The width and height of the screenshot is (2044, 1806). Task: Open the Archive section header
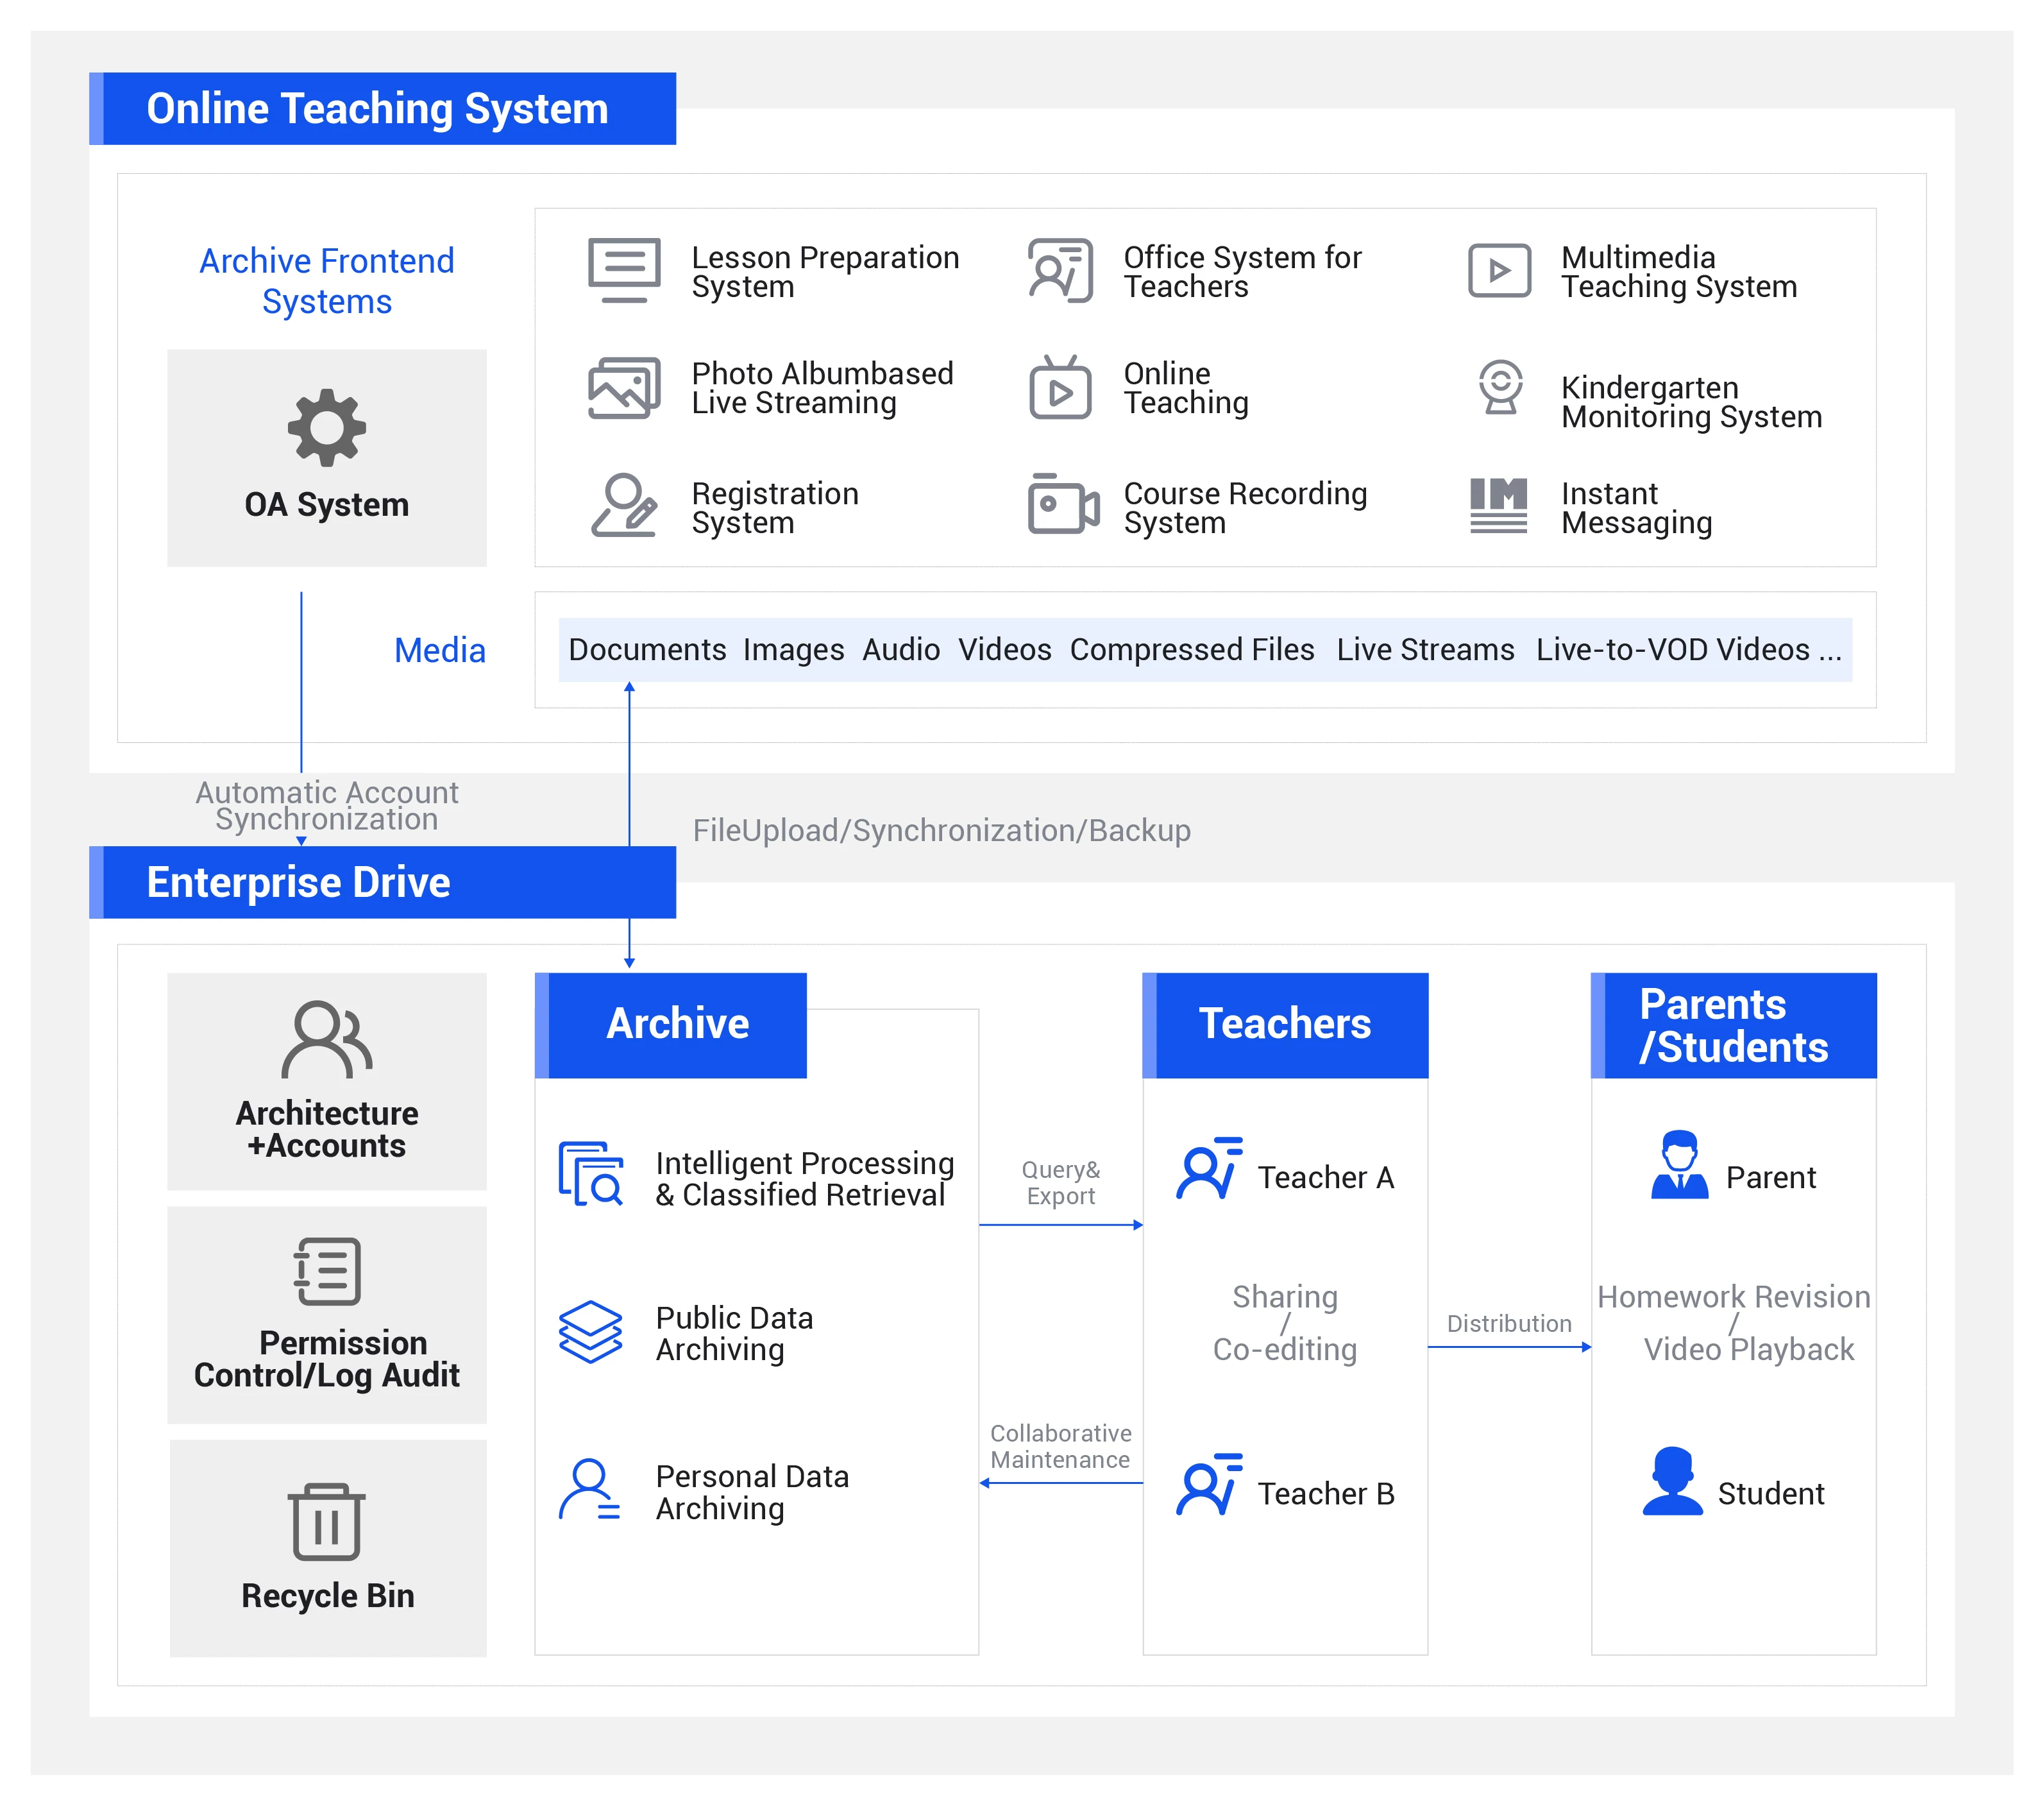click(x=677, y=1025)
